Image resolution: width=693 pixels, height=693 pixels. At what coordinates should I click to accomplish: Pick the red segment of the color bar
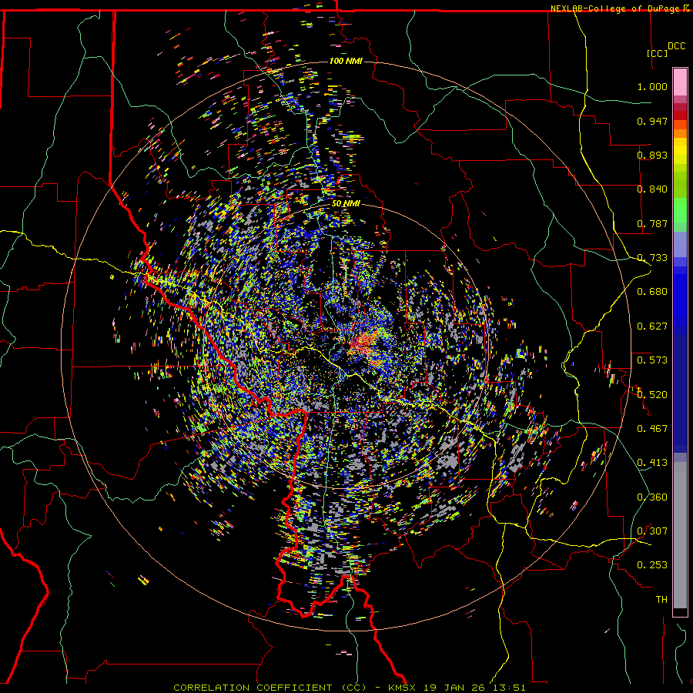pyautogui.click(x=680, y=115)
